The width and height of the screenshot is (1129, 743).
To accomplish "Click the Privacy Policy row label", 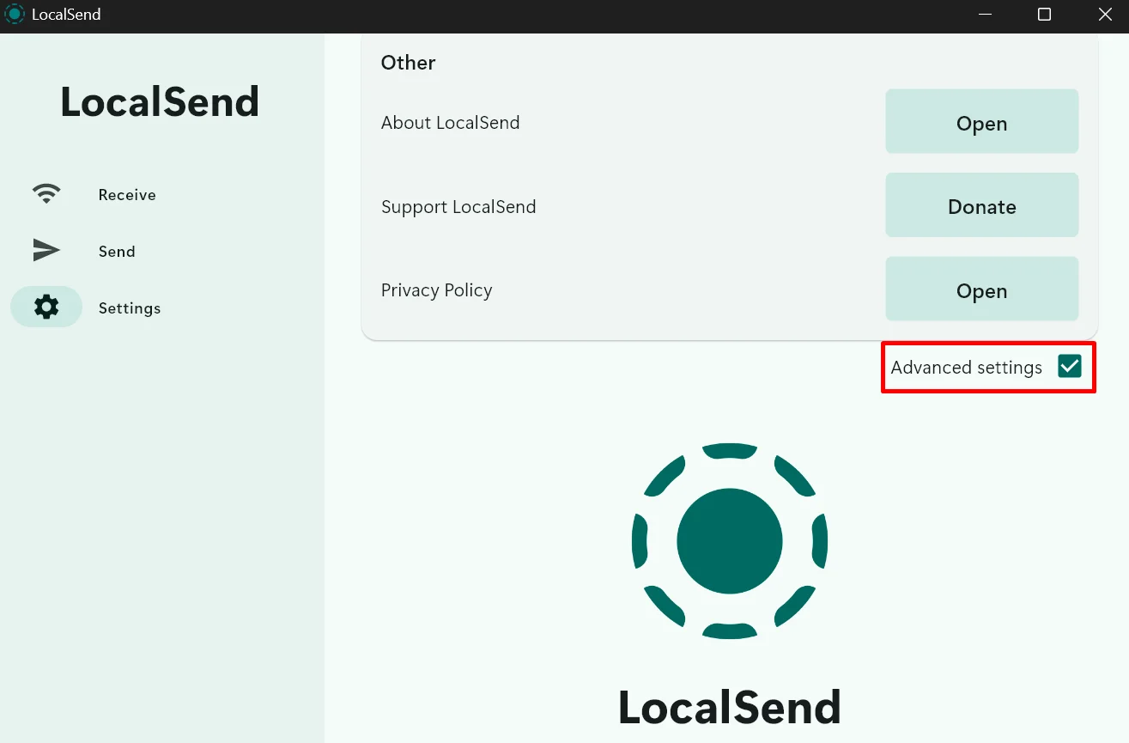I will pos(436,290).
